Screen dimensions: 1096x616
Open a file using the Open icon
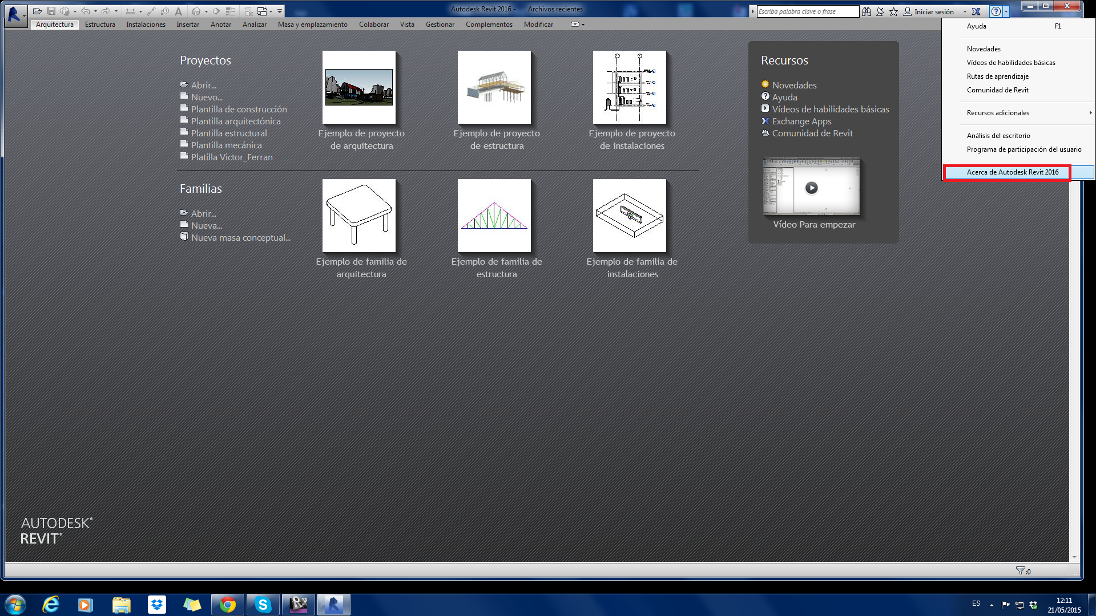click(x=37, y=10)
